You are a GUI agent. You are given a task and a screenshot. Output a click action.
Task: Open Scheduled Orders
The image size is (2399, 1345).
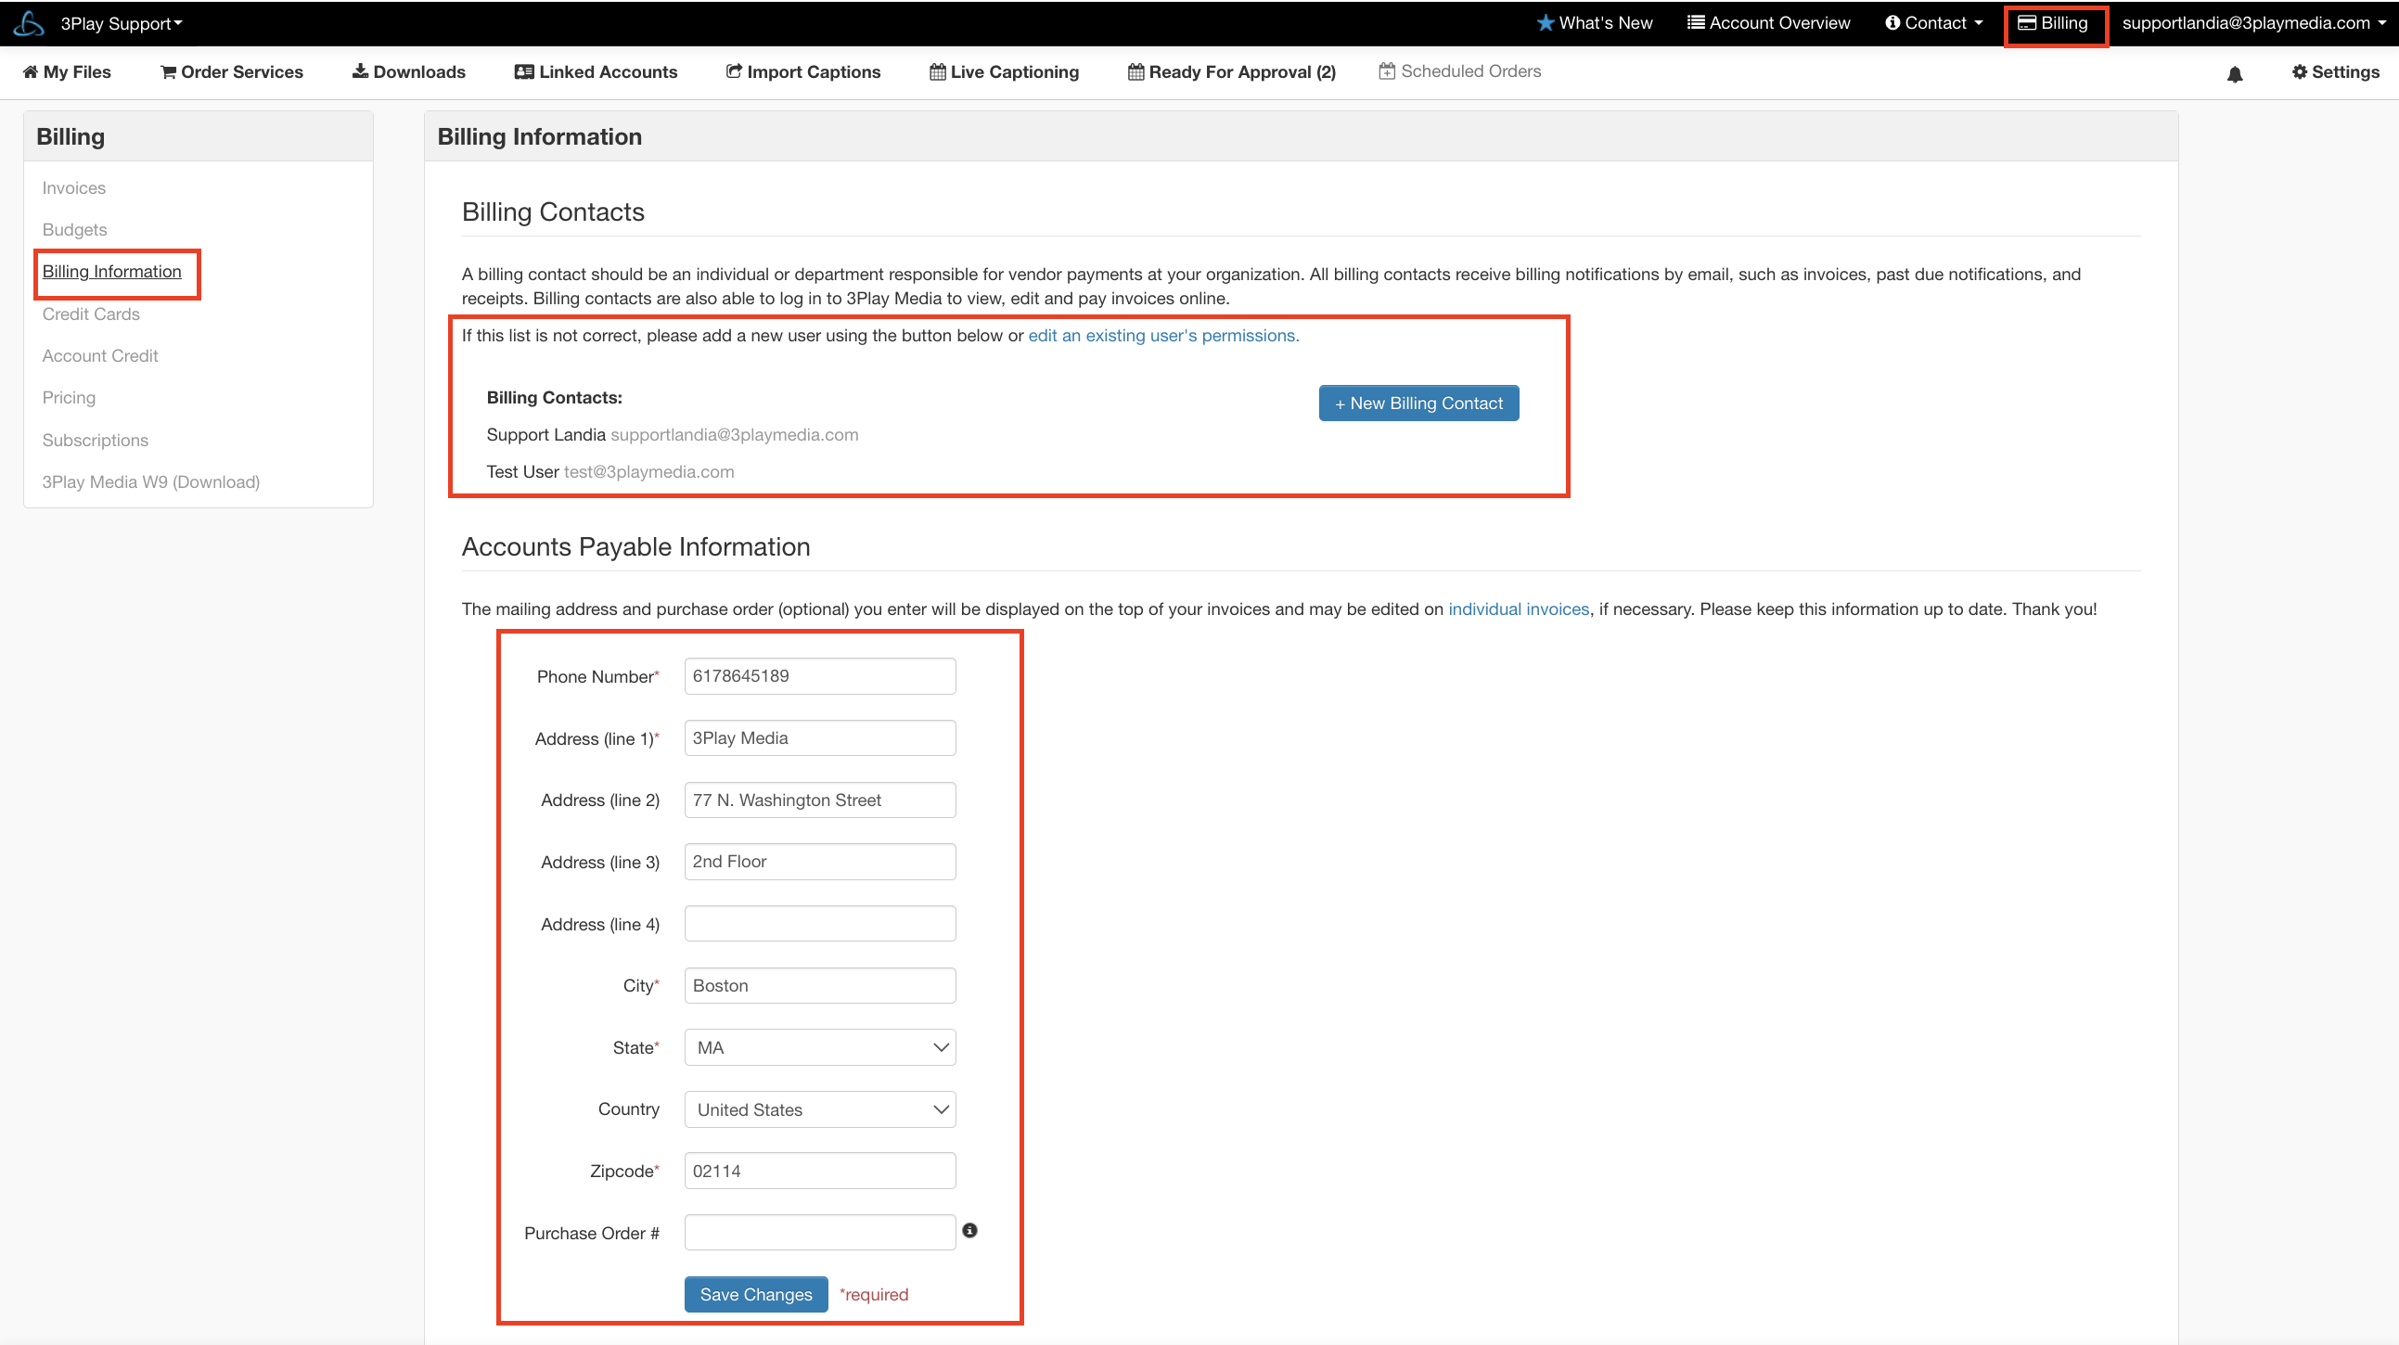[1460, 71]
